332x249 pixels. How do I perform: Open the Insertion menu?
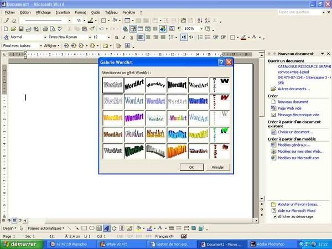pyautogui.click(x=63, y=13)
